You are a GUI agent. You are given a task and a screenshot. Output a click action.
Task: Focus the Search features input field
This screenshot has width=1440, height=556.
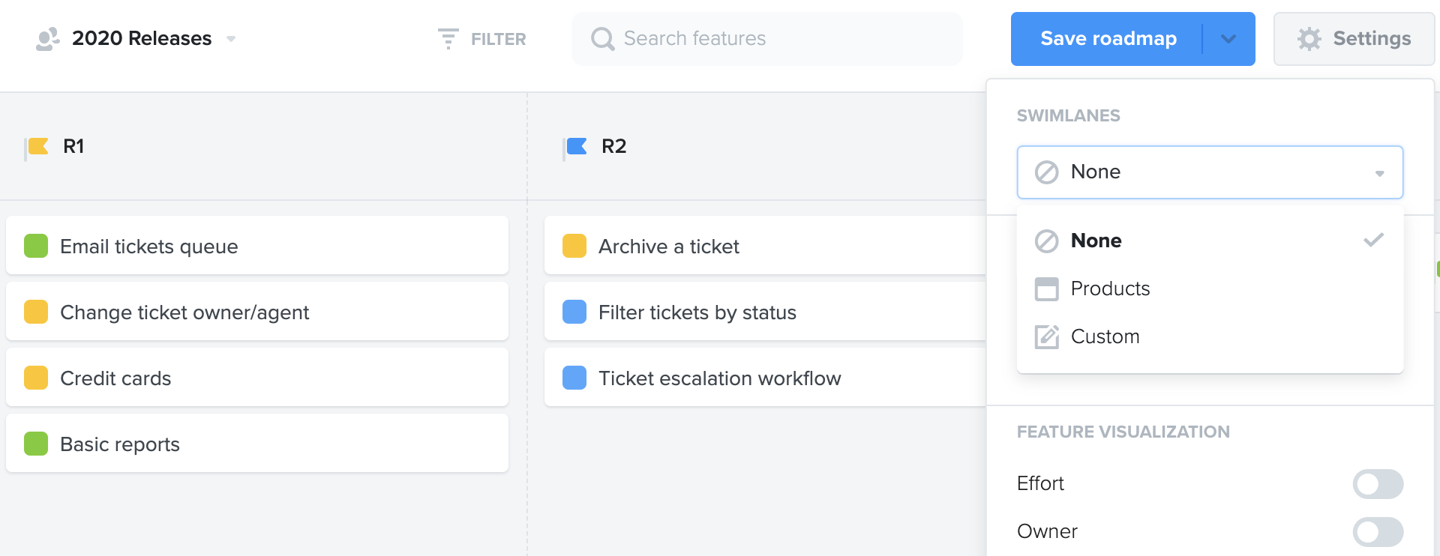766,39
